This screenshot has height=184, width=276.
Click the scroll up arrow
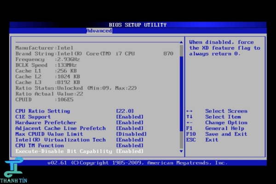(x=181, y=42)
